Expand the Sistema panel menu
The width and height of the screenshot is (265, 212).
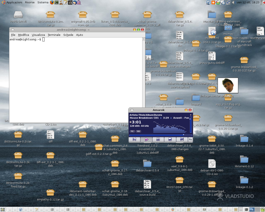click(x=43, y=2)
